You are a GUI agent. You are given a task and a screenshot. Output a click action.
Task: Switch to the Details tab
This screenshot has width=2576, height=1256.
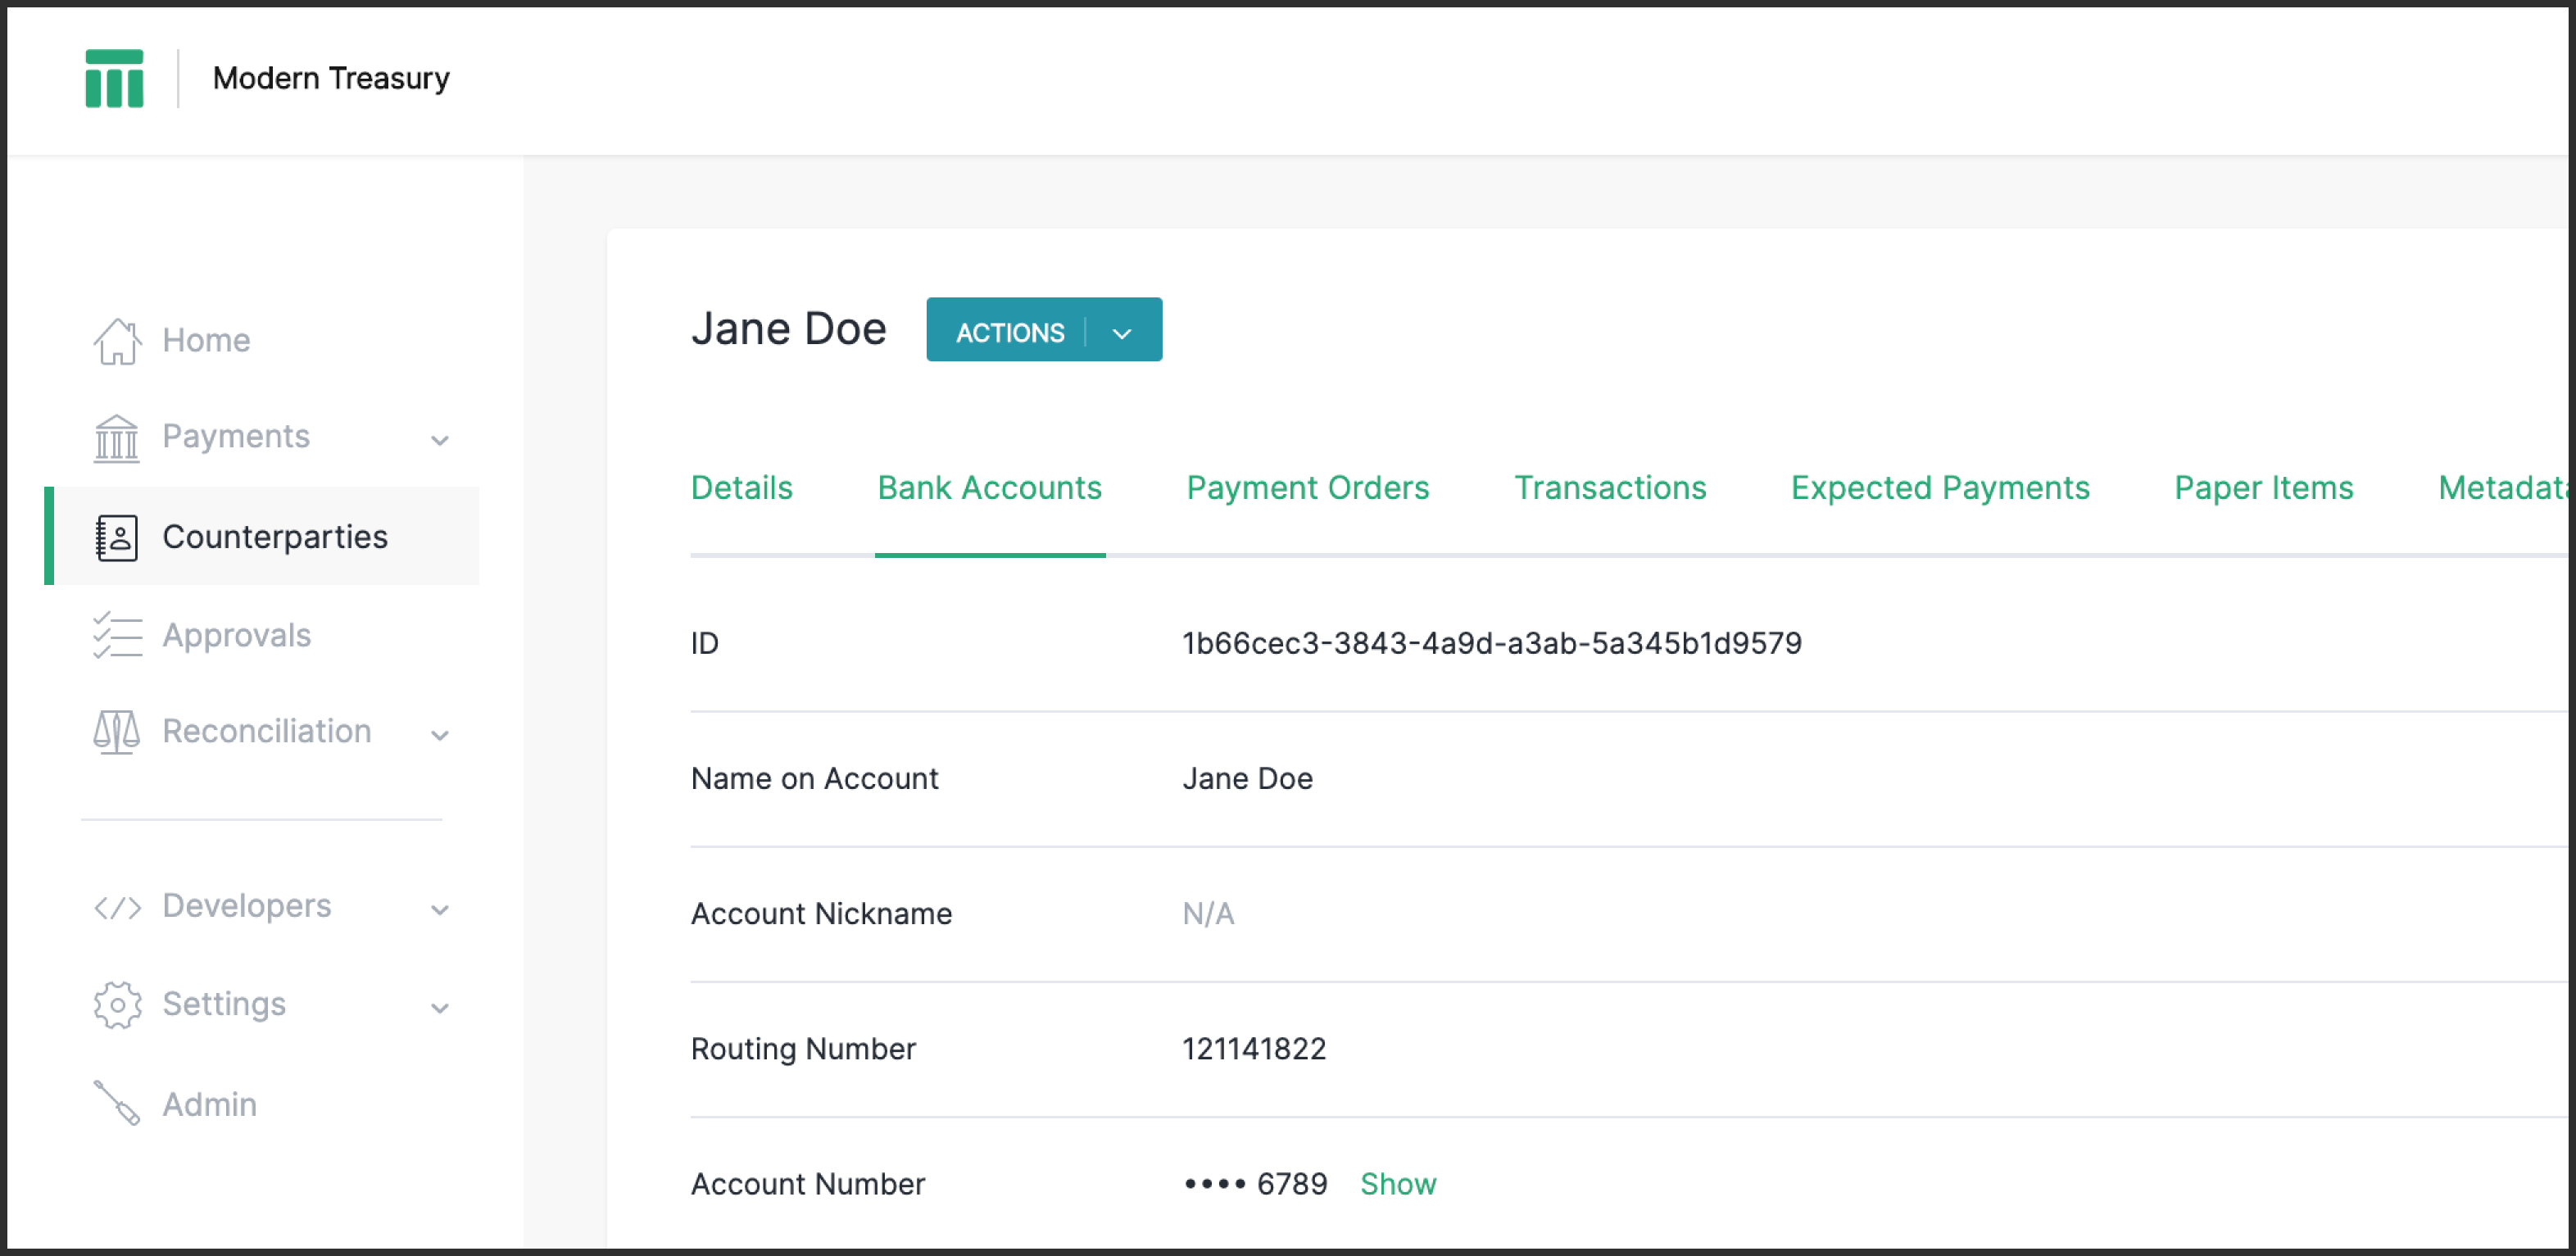[x=741, y=488]
